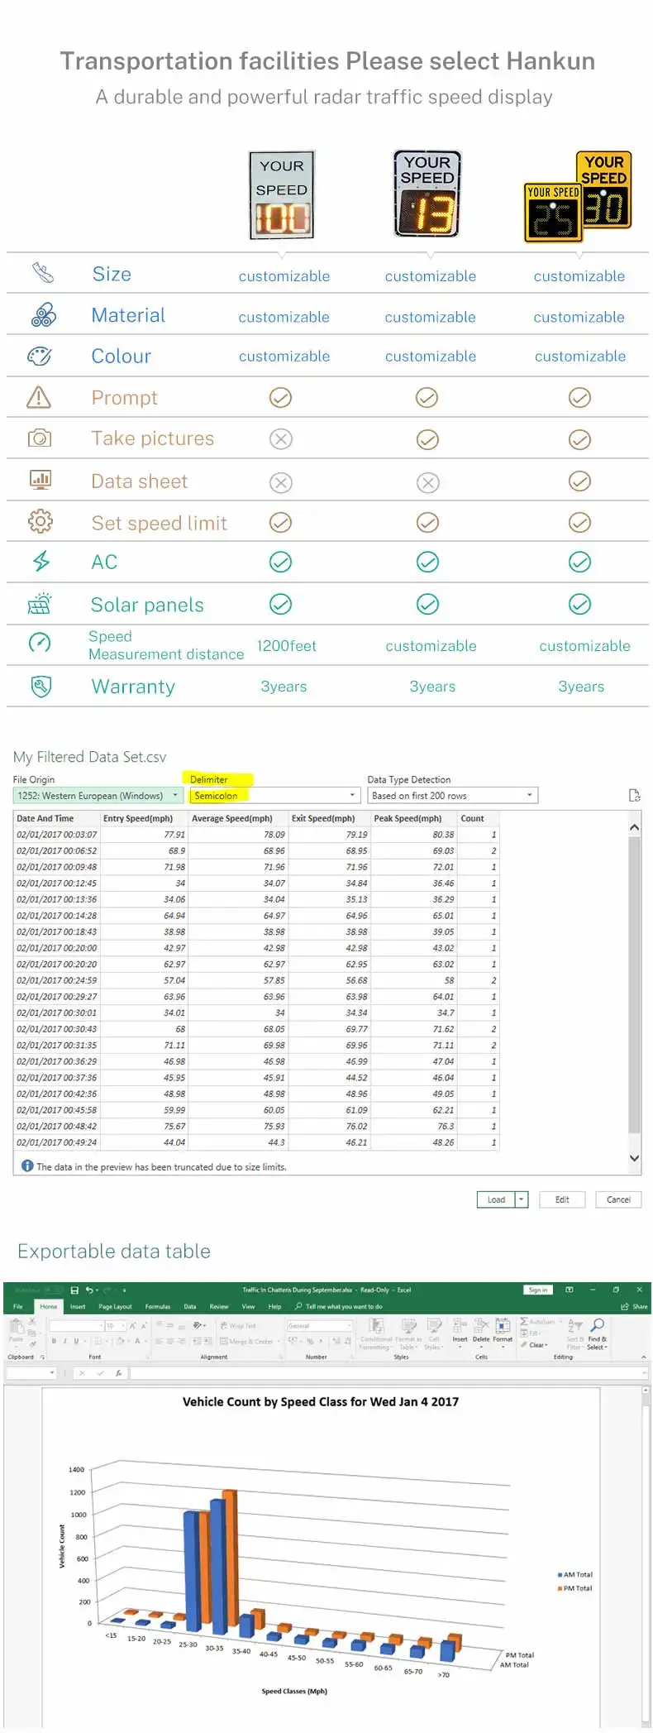The width and height of the screenshot is (653, 1733).
Task: Click the Share icon in Excel
Action: pos(634,1307)
